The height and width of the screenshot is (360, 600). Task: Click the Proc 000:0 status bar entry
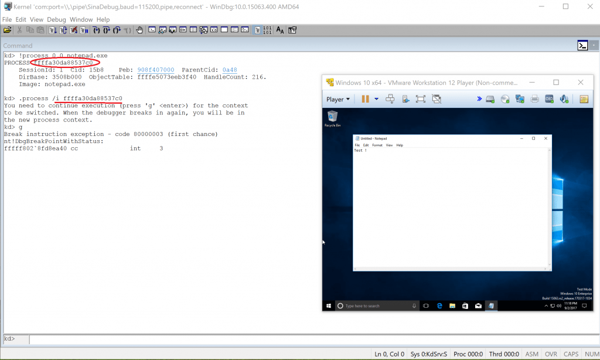468,354
